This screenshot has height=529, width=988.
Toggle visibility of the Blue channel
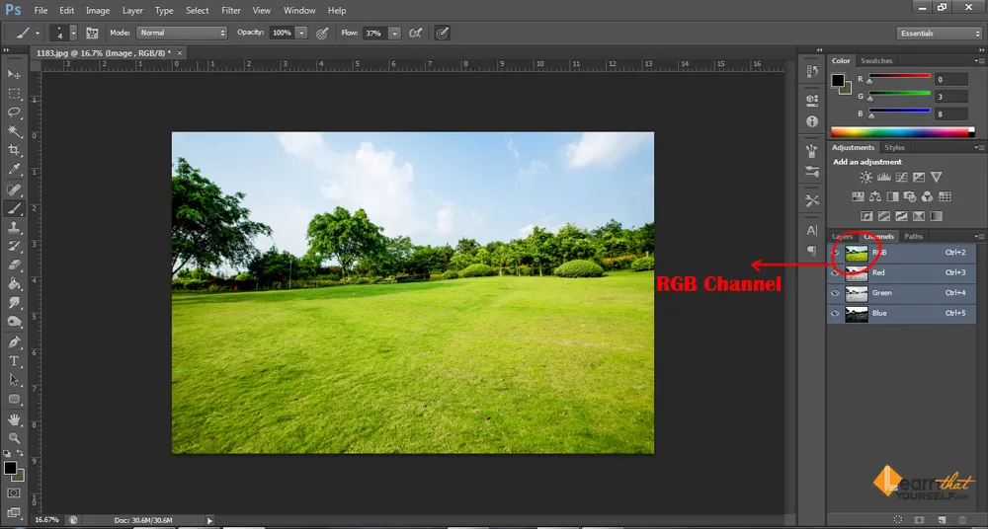[836, 314]
